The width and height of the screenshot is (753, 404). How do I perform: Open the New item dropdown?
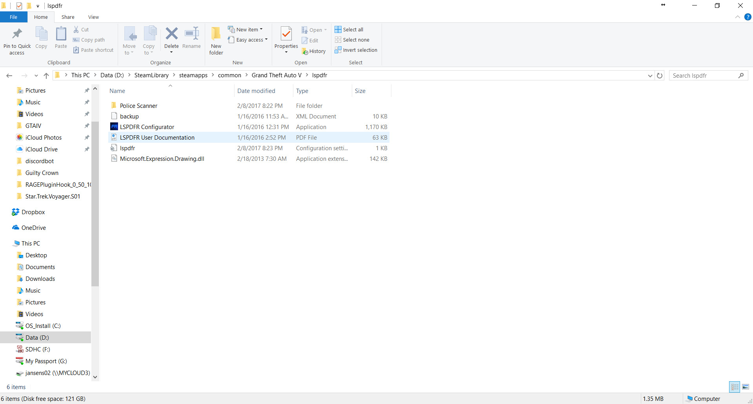(246, 29)
